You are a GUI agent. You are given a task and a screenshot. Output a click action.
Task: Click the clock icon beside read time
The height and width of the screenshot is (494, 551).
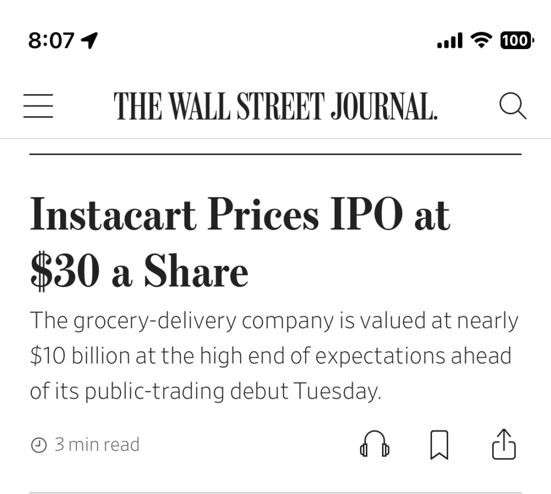39,445
